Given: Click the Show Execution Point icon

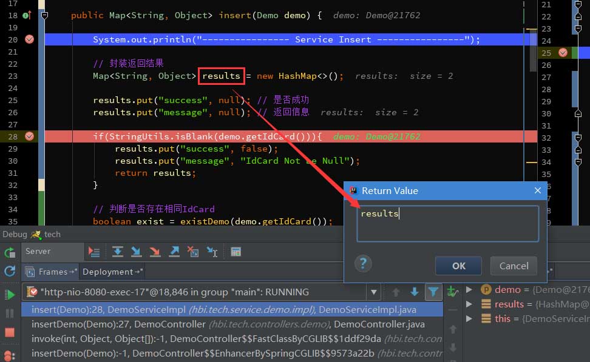Looking at the screenshot, I should (x=93, y=252).
